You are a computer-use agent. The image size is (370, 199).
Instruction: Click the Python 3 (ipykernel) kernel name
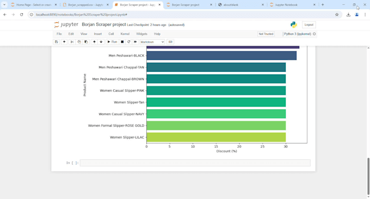[297, 34]
